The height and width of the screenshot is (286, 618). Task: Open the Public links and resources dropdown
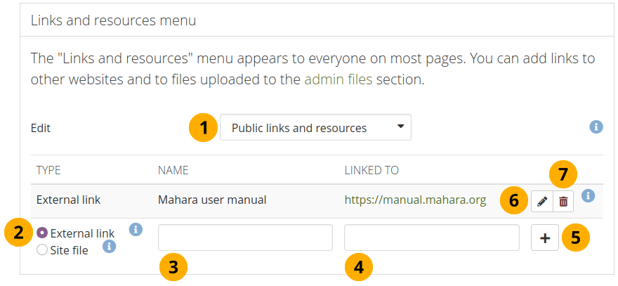[x=315, y=128]
